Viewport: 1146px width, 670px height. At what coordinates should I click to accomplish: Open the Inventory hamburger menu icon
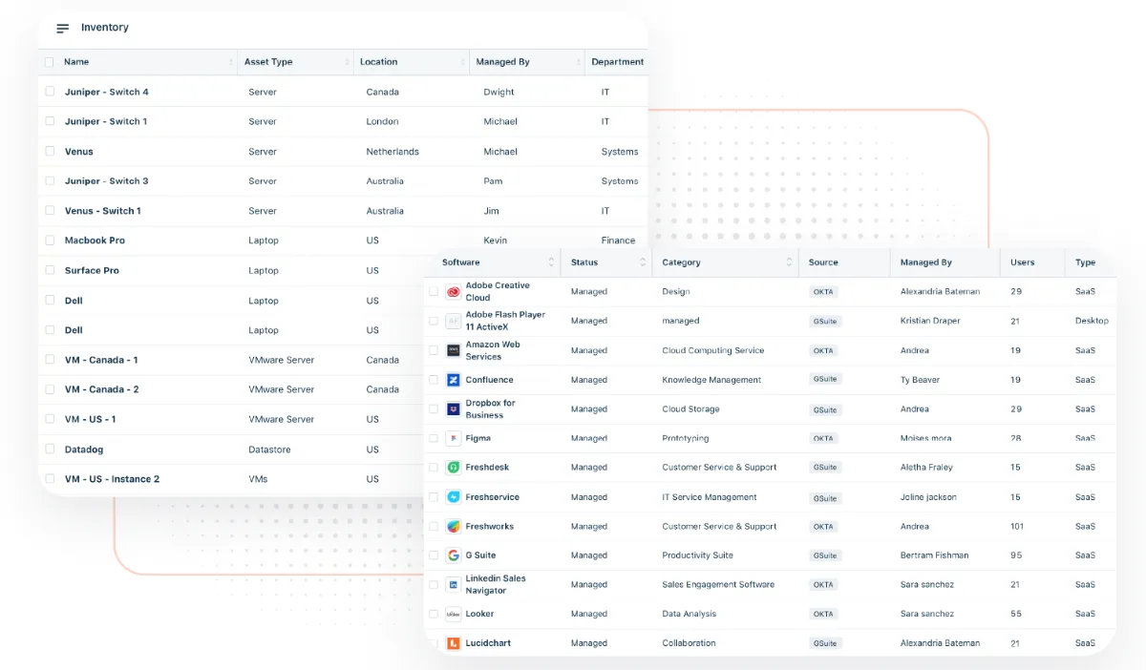pyautogui.click(x=63, y=29)
